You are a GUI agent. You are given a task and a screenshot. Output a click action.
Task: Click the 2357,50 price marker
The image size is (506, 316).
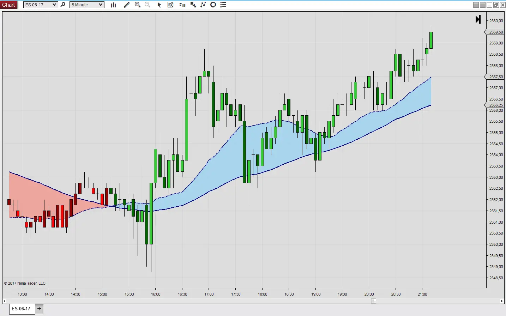tap(494, 77)
